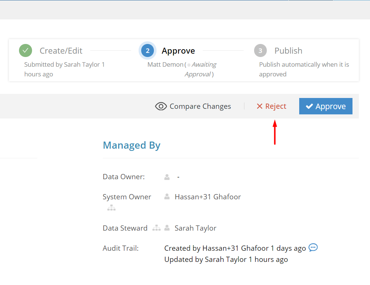Click the checkmark on the Approve button
This screenshot has width=370, height=285.
click(x=309, y=107)
